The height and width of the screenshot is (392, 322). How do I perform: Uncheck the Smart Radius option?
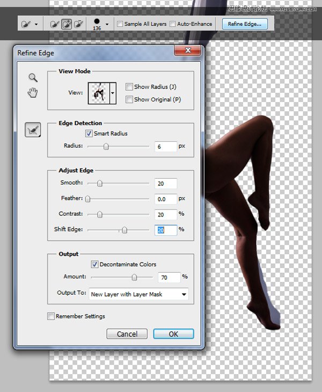click(x=89, y=133)
